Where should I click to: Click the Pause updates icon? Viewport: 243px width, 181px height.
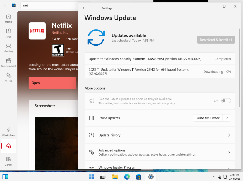point(92,118)
